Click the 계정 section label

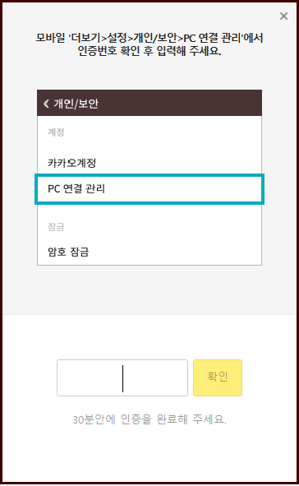point(56,132)
